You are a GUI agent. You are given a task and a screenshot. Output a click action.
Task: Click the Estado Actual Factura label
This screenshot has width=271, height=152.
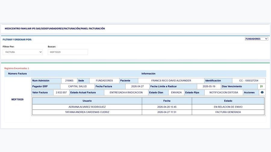pos(83,93)
